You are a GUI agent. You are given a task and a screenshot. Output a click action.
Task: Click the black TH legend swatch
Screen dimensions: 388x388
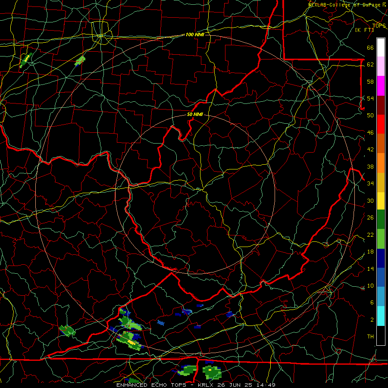[x=381, y=335]
